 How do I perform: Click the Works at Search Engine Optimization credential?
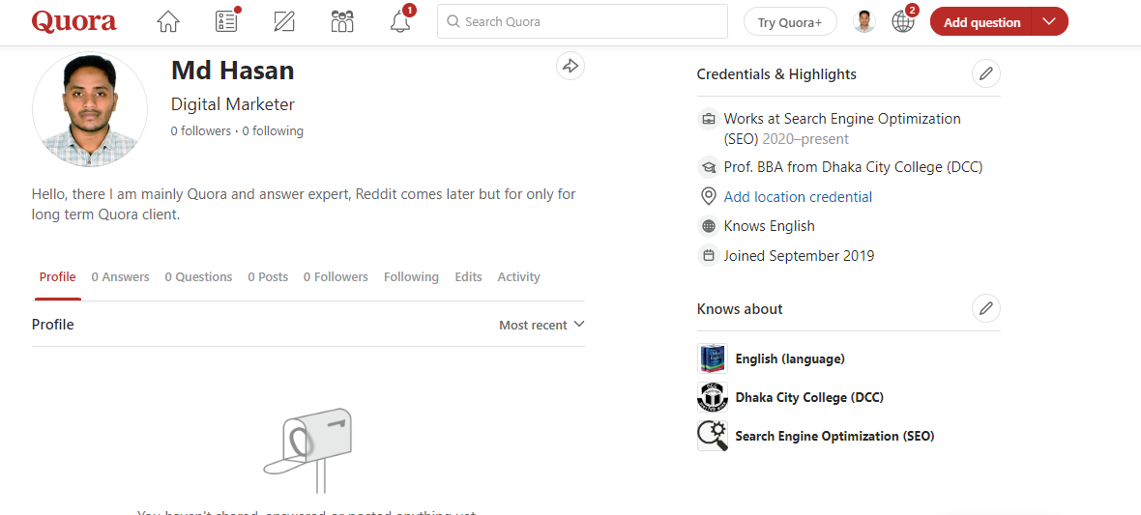pyautogui.click(x=842, y=129)
